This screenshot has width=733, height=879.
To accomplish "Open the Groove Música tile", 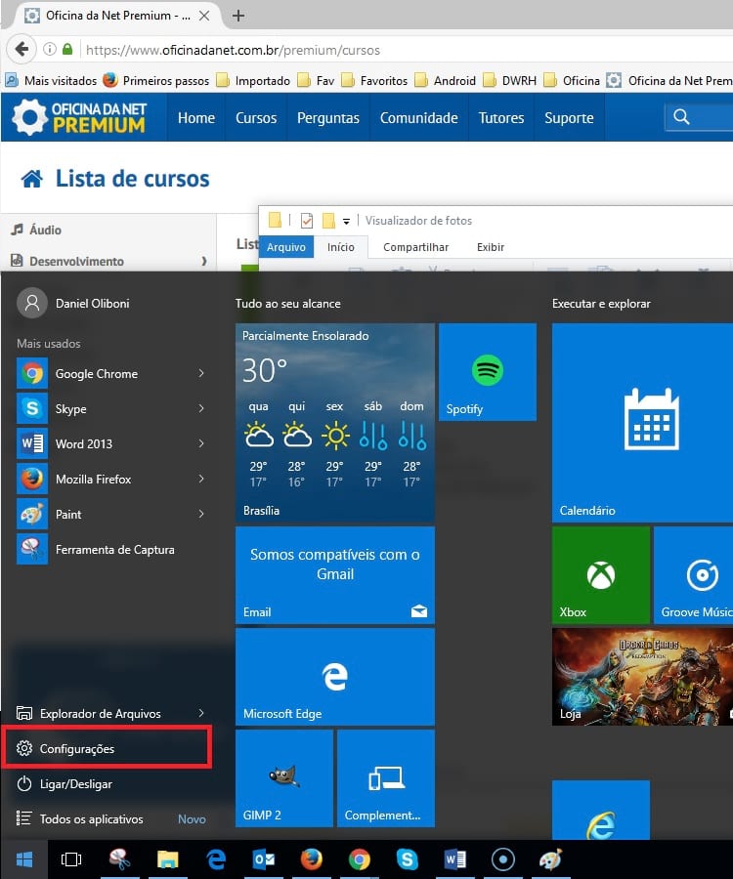I will pyautogui.click(x=693, y=574).
